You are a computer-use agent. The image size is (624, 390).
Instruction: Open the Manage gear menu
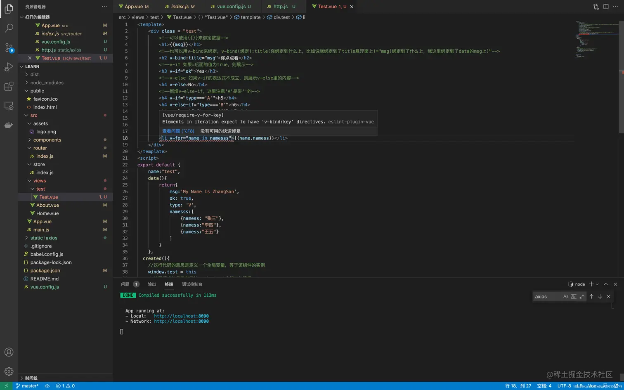pos(9,371)
